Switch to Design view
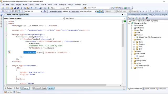The height and width of the screenshot is (94, 168). pos(8,88)
